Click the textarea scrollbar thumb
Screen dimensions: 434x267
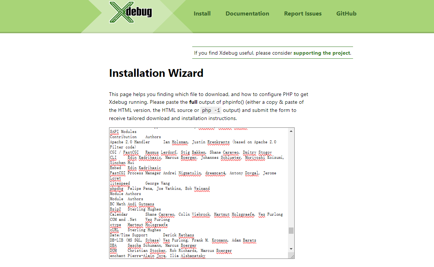(291, 230)
